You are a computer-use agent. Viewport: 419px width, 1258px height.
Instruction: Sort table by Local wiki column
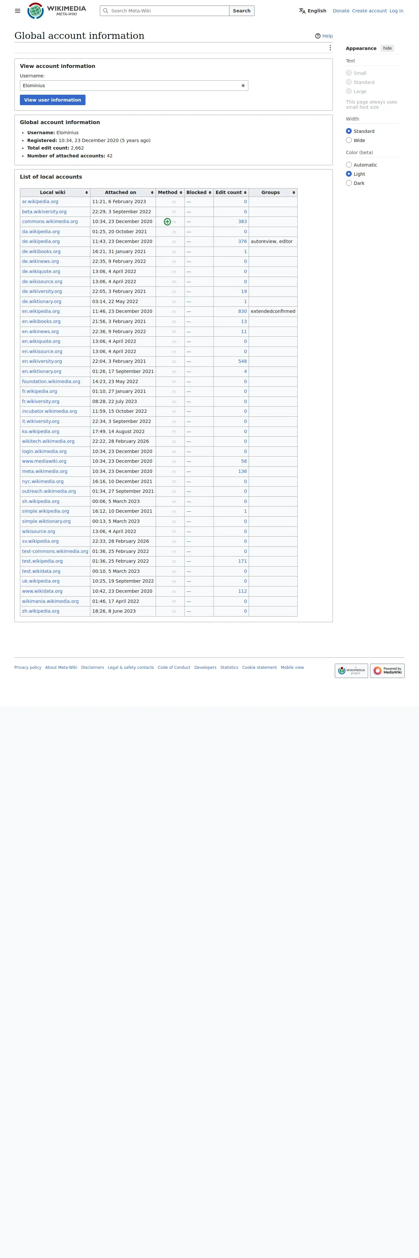pyautogui.click(x=55, y=192)
